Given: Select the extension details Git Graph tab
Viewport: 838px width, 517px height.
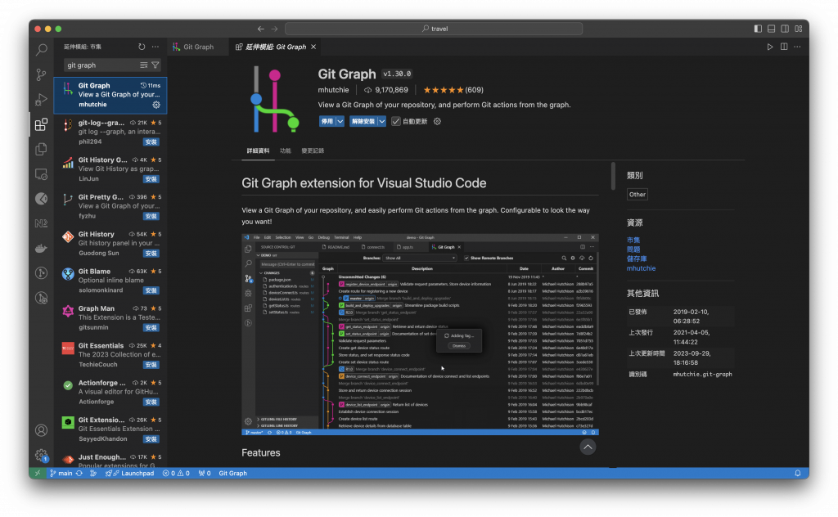Looking at the screenshot, I should point(277,47).
